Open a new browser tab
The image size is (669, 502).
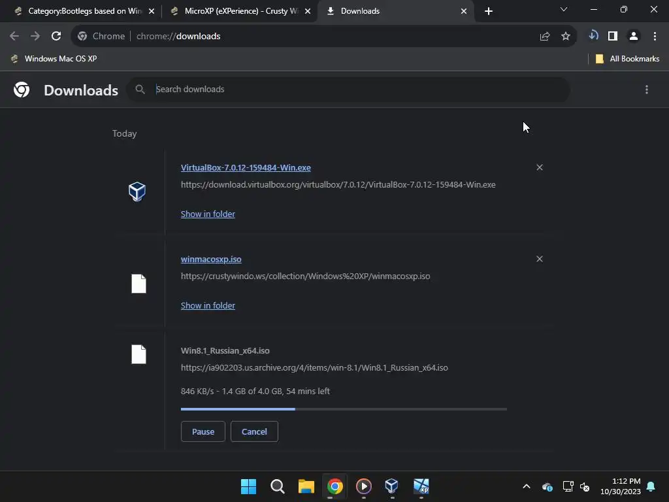click(x=489, y=11)
